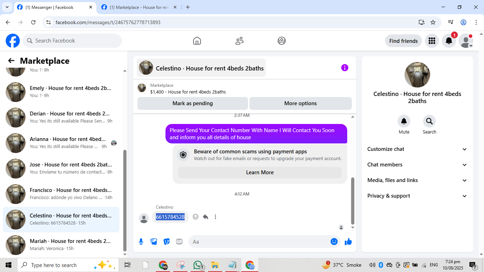This screenshot has height=272, width=484.
Task: Open the install app icon in address bar
Action: [x=421, y=22]
